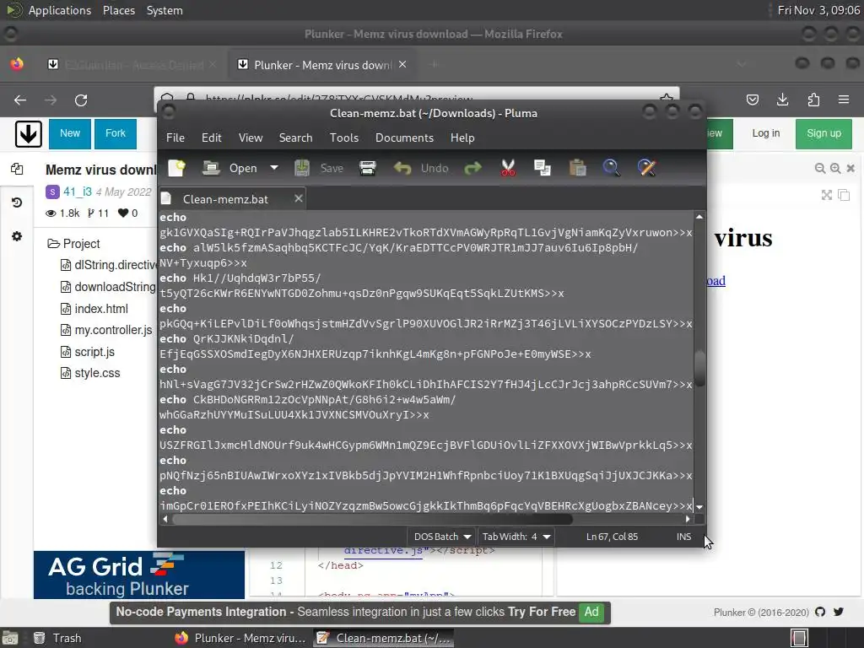This screenshot has width=864, height=648.
Task: Open the Search menu in Pluma
Action: coord(295,138)
